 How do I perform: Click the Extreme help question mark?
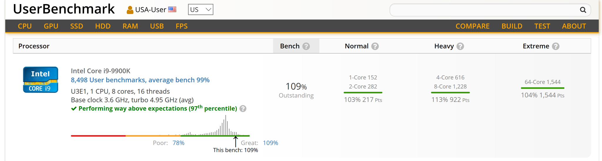tap(556, 46)
